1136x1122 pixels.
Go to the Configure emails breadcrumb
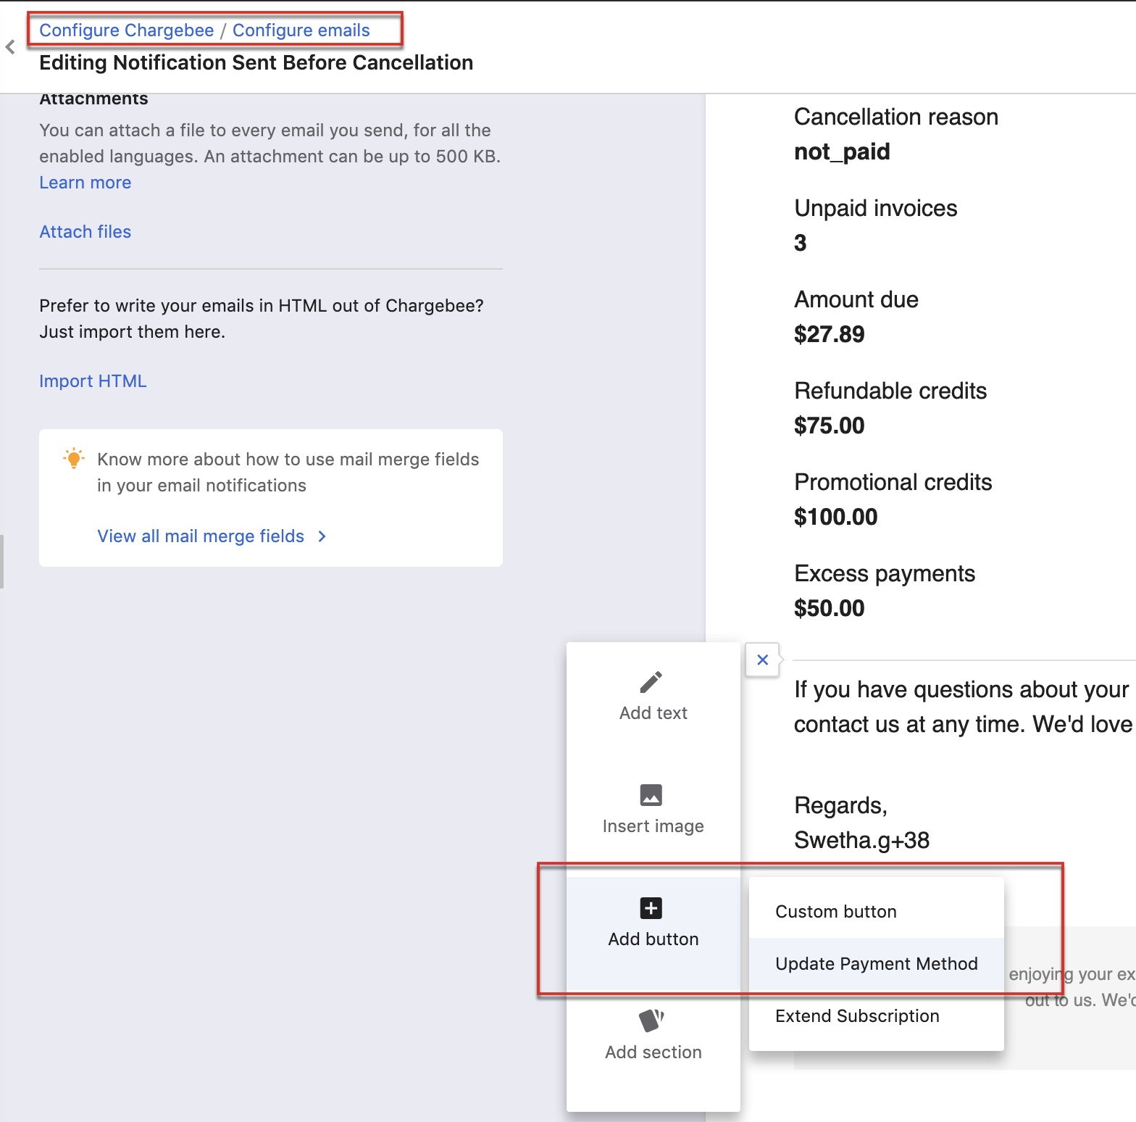[x=301, y=30]
